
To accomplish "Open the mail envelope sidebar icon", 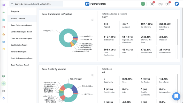I will pos(4,42).
